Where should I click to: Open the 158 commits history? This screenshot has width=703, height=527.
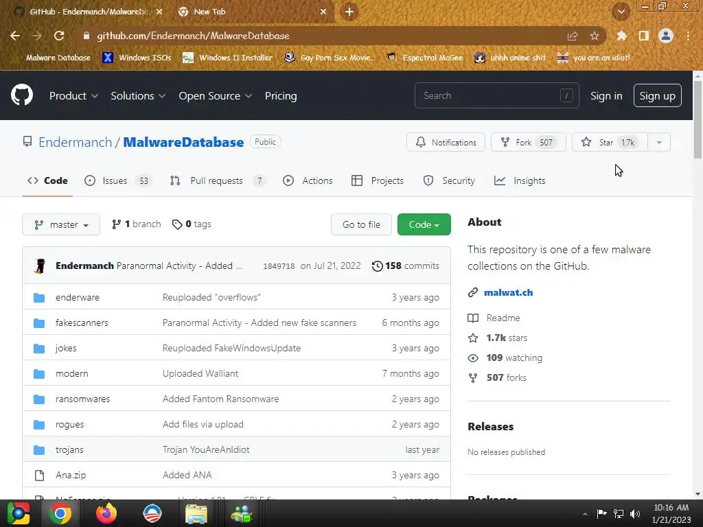click(x=405, y=266)
